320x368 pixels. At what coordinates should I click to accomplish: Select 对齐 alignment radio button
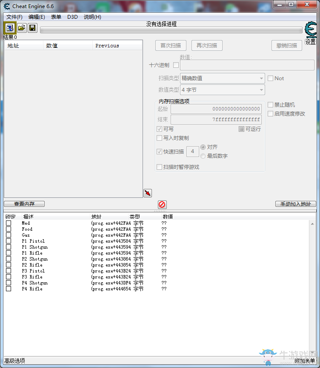tap(203, 147)
